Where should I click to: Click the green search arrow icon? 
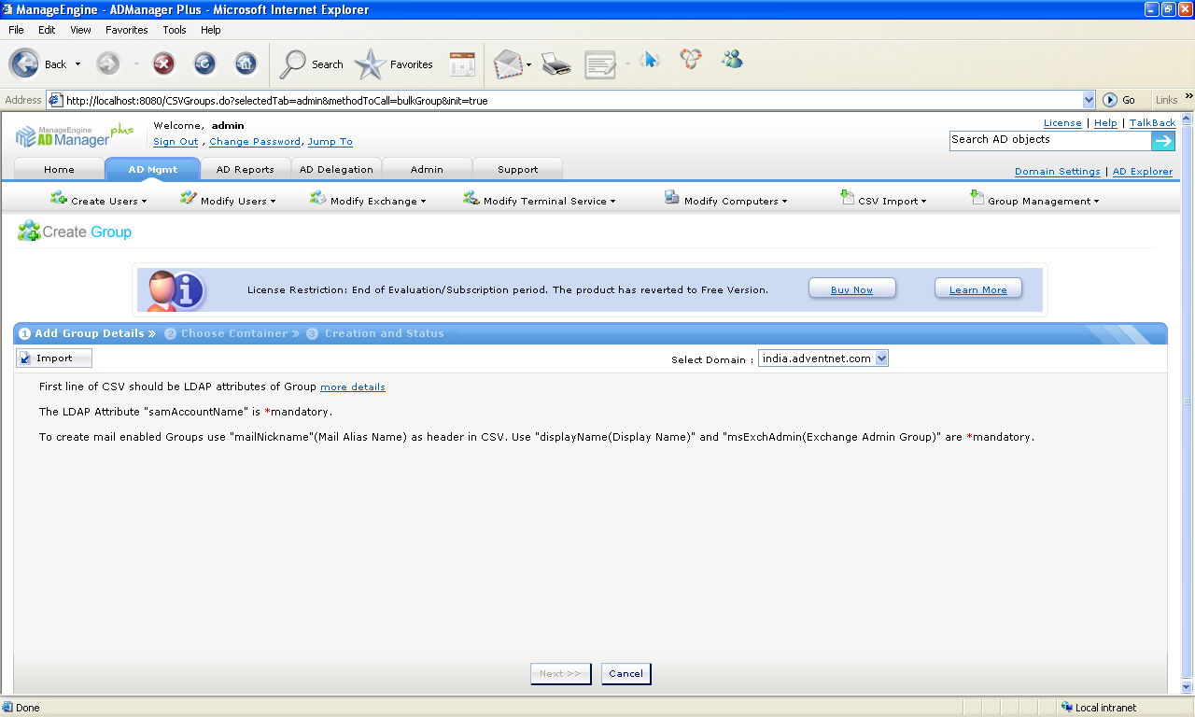1162,141
